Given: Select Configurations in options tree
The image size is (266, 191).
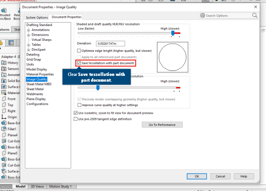Looking at the screenshot, I should click(37, 104).
